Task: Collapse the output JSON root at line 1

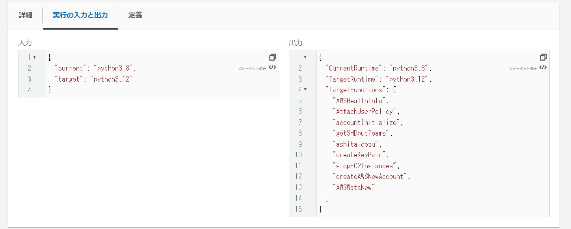Action: coord(305,58)
